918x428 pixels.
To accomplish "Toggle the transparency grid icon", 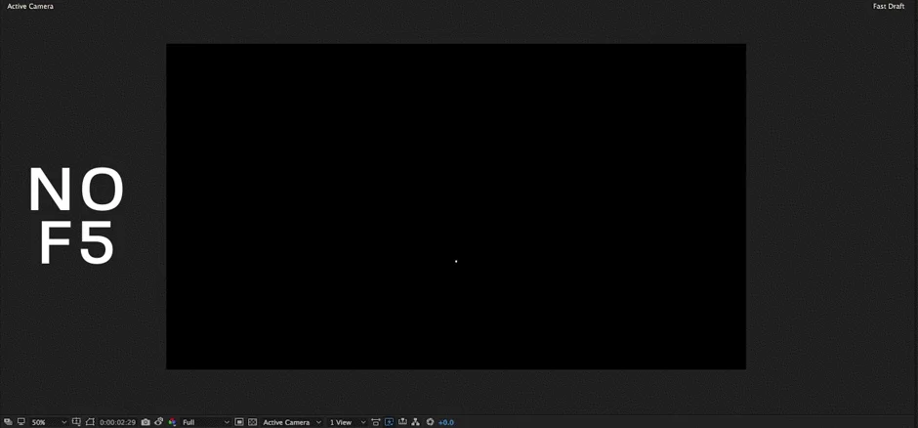I will (x=252, y=421).
